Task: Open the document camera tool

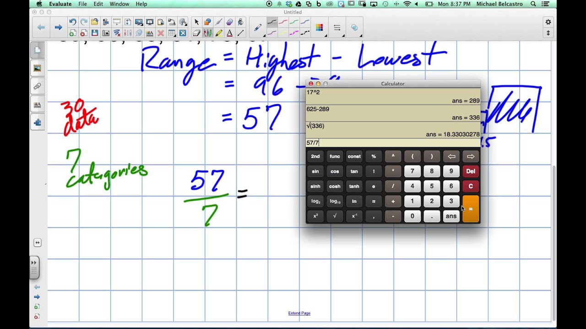Action: [172, 21]
